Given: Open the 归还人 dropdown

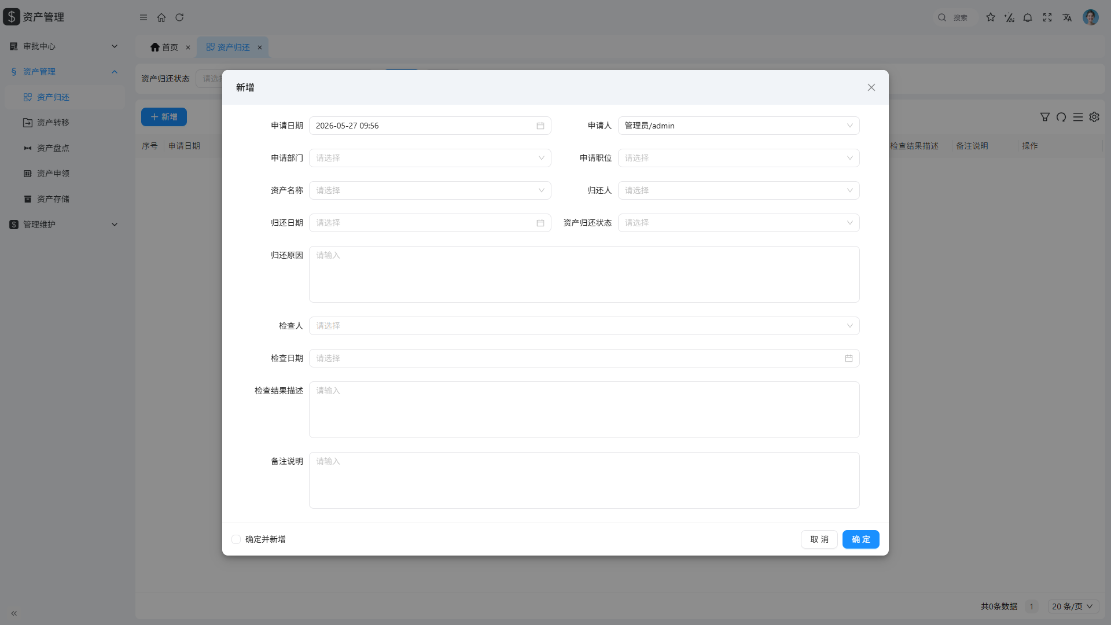Looking at the screenshot, I should coord(738,190).
